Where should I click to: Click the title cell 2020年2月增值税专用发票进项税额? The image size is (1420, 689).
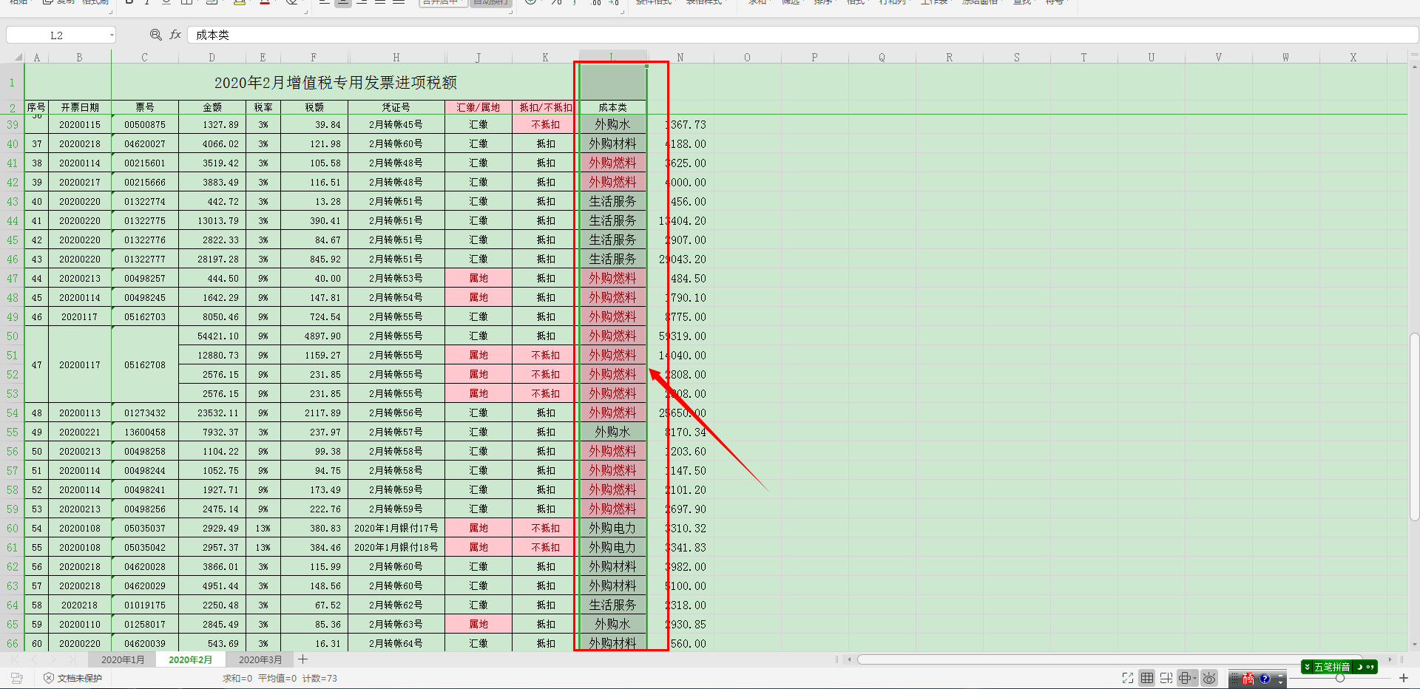(x=336, y=82)
